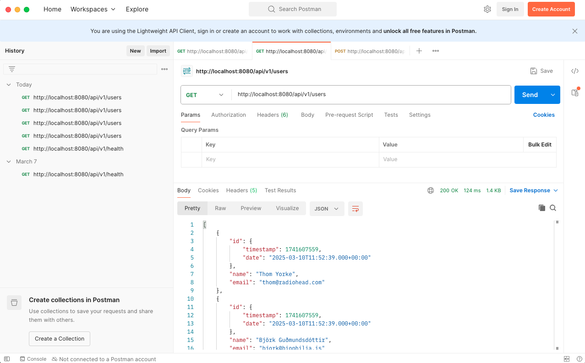Click the request URL input field

[371, 95]
